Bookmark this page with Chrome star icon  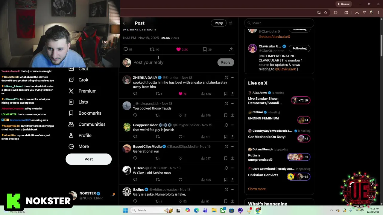tap(326, 13)
